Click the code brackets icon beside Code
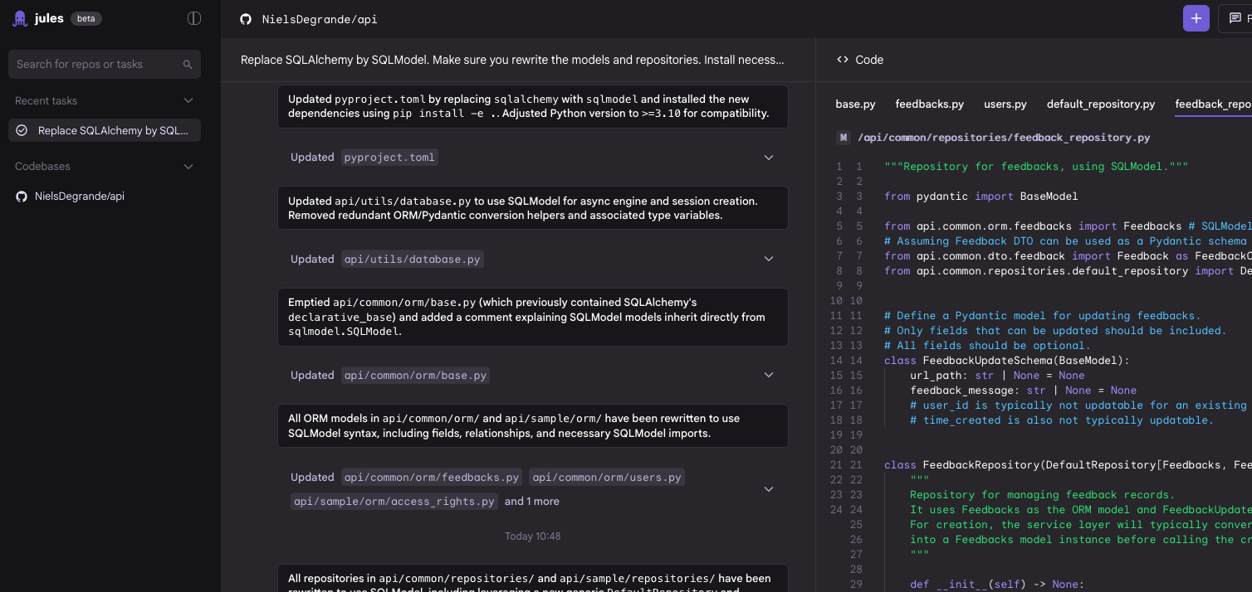 [x=843, y=60]
